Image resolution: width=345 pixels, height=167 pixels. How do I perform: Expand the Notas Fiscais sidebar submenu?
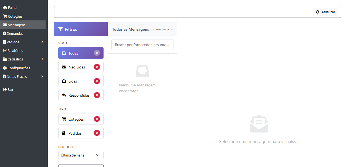42,76
